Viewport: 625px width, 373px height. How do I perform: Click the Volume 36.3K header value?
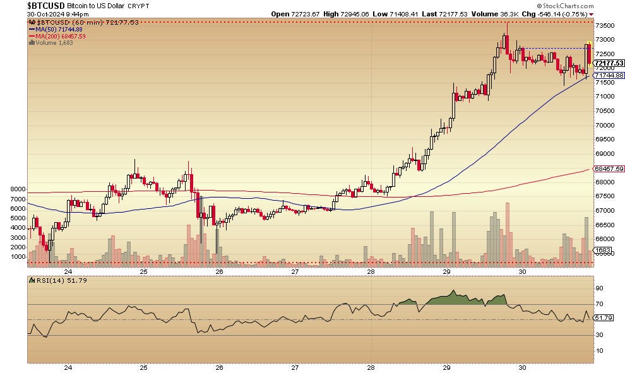pos(509,14)
